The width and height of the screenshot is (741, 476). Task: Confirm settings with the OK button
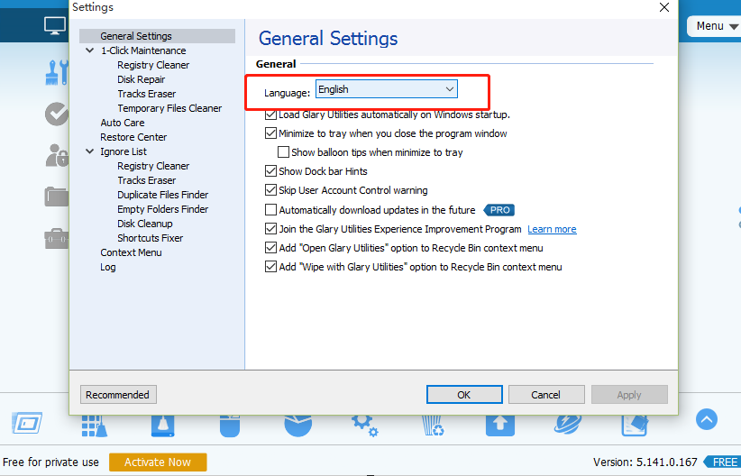(464, 394)
